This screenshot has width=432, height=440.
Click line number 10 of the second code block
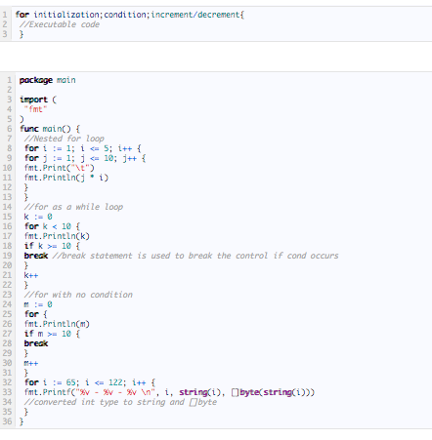[7, 168]
